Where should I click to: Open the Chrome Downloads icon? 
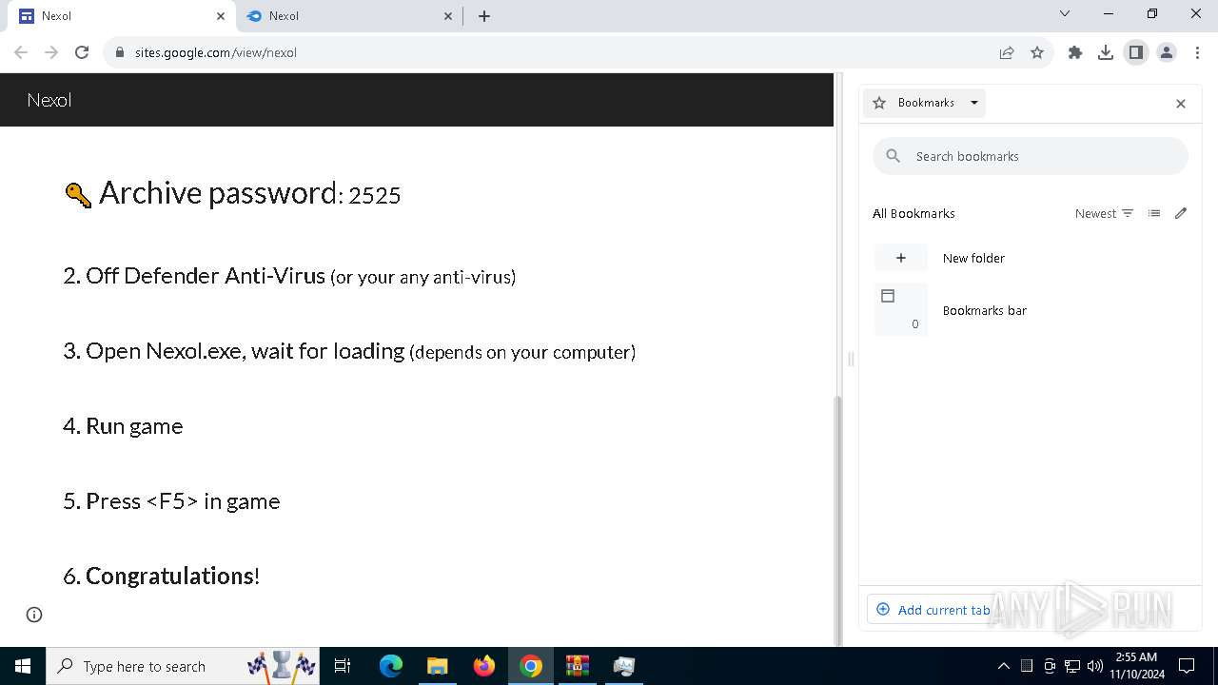point(1106,52)
